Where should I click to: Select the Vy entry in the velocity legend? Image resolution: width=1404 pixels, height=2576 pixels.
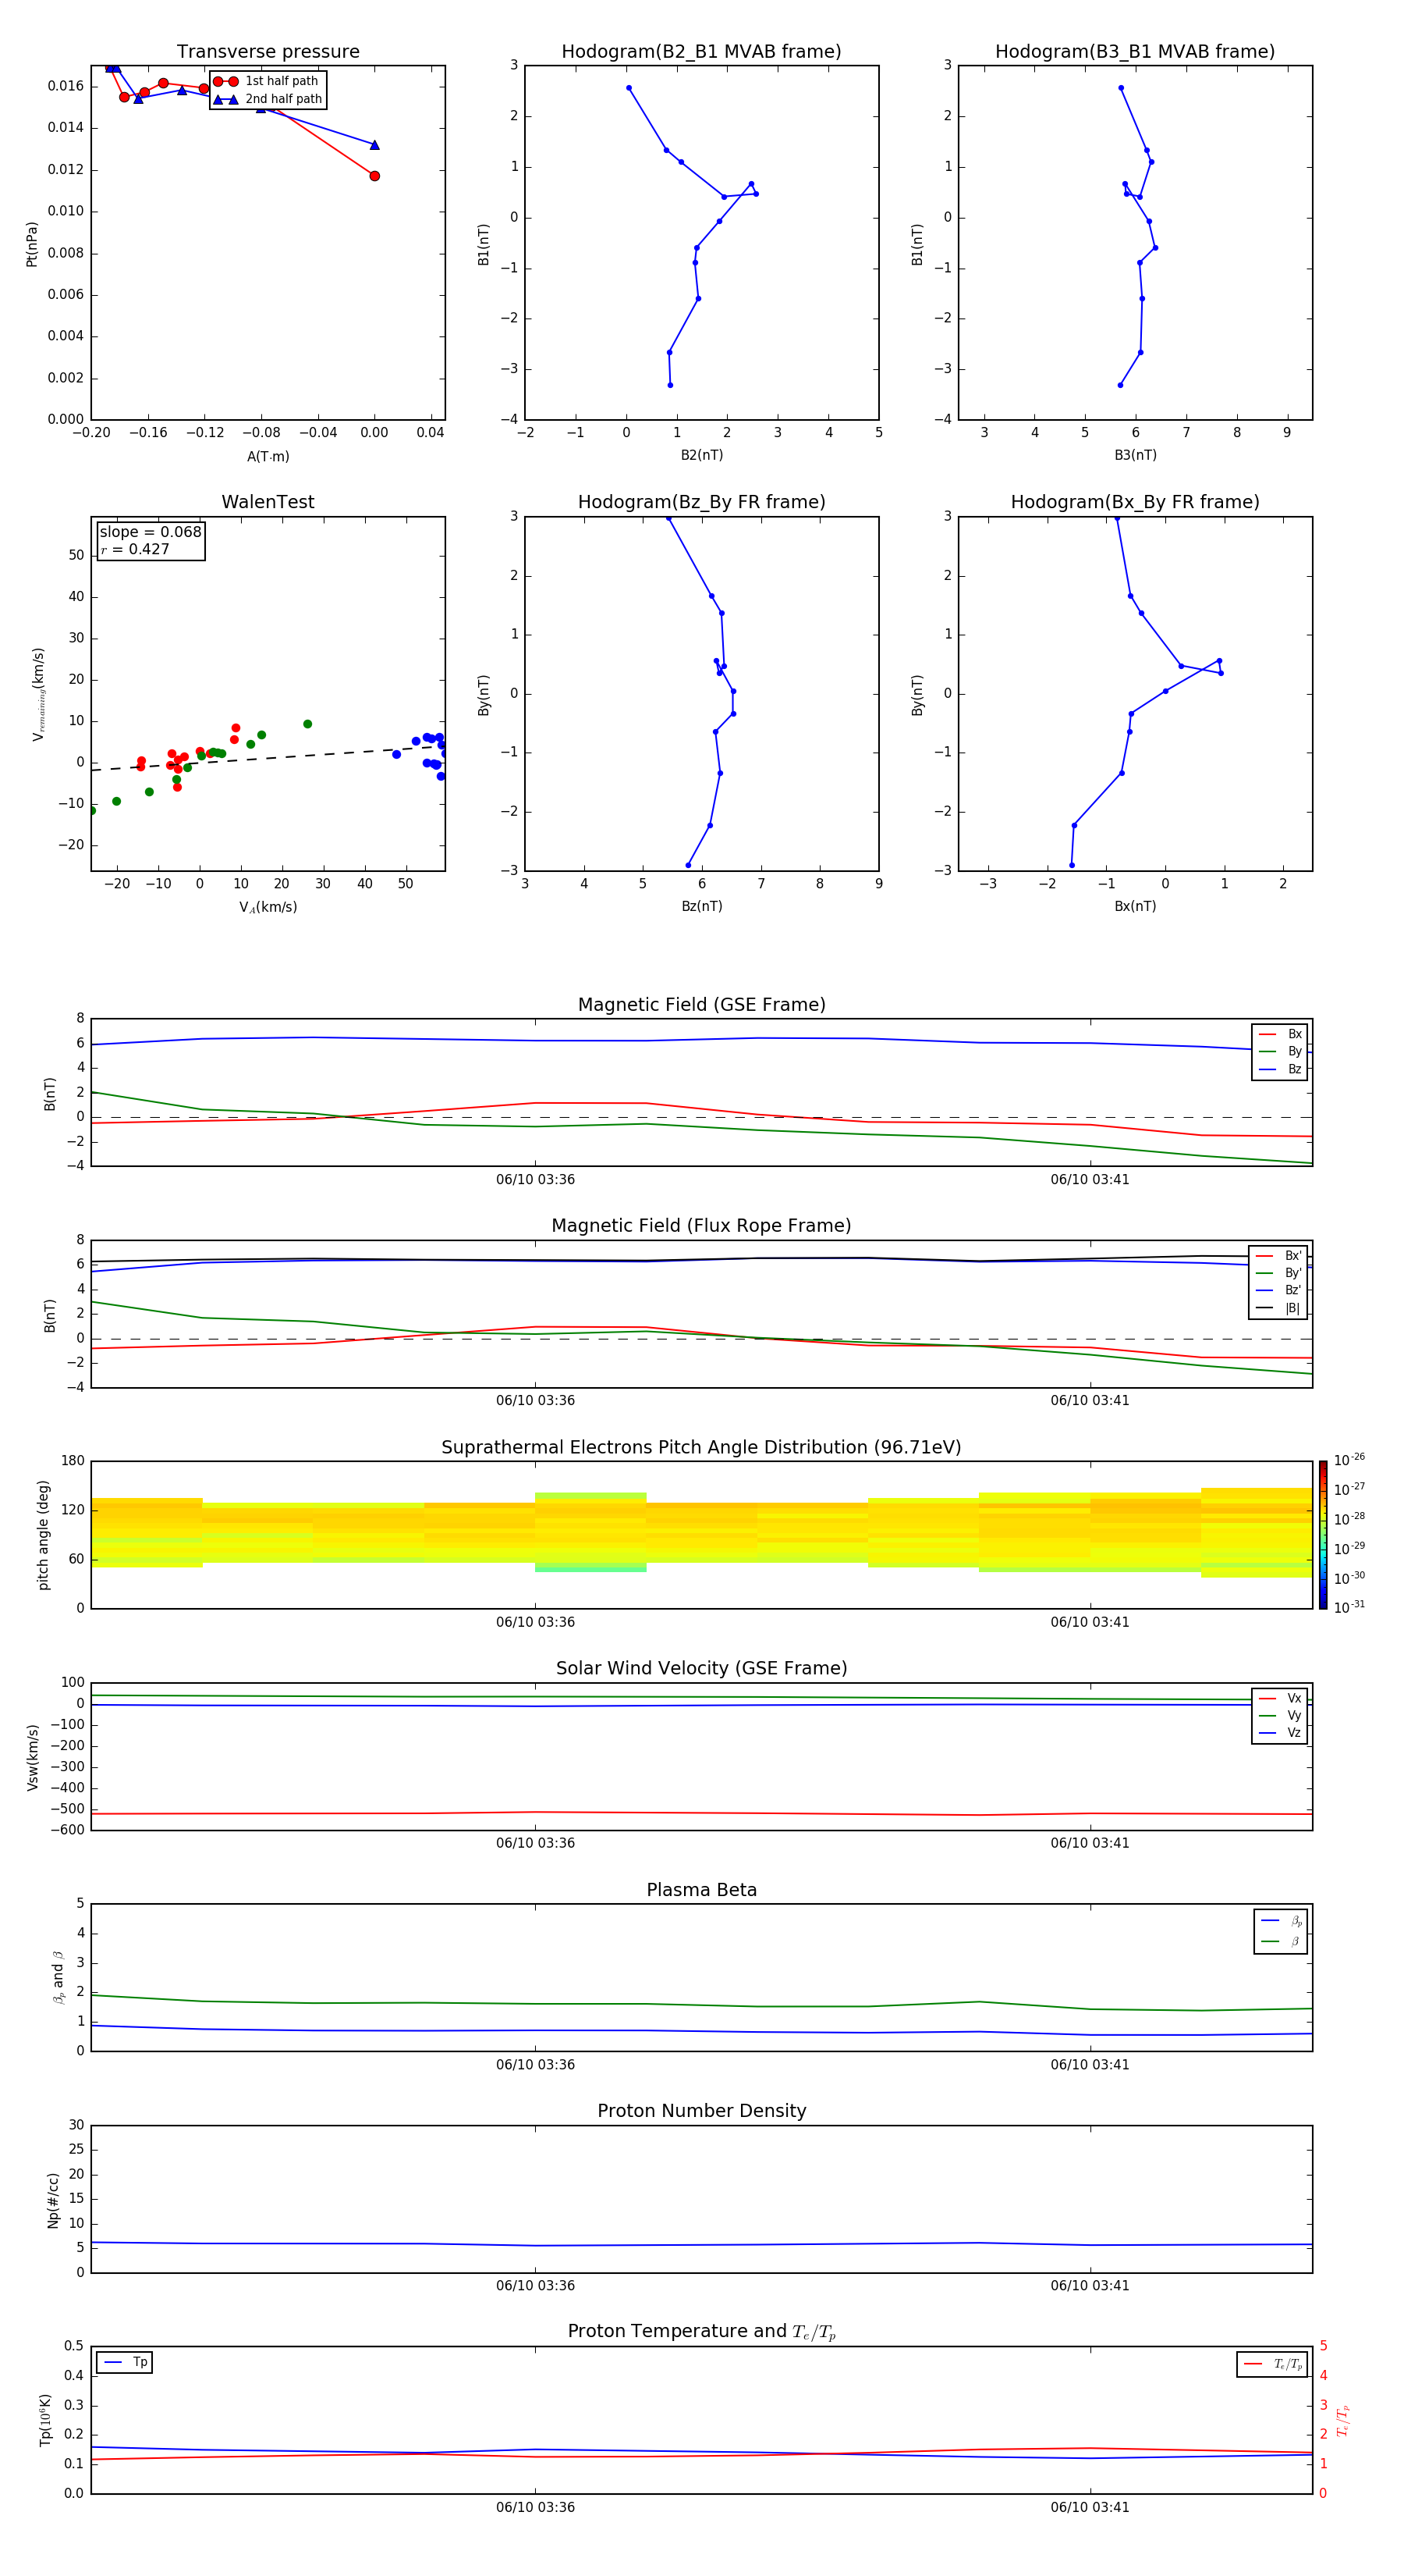click(1280, 1715)
